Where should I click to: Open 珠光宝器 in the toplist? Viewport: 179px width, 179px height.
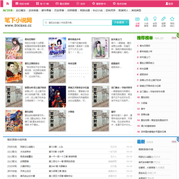[144, 69]
